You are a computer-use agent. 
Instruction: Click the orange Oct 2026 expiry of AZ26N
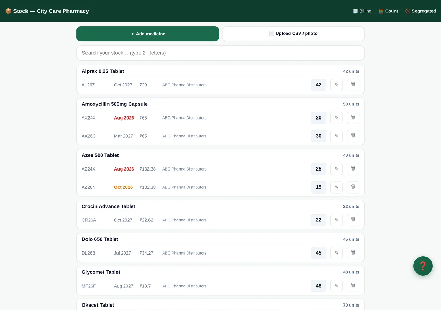123,187
